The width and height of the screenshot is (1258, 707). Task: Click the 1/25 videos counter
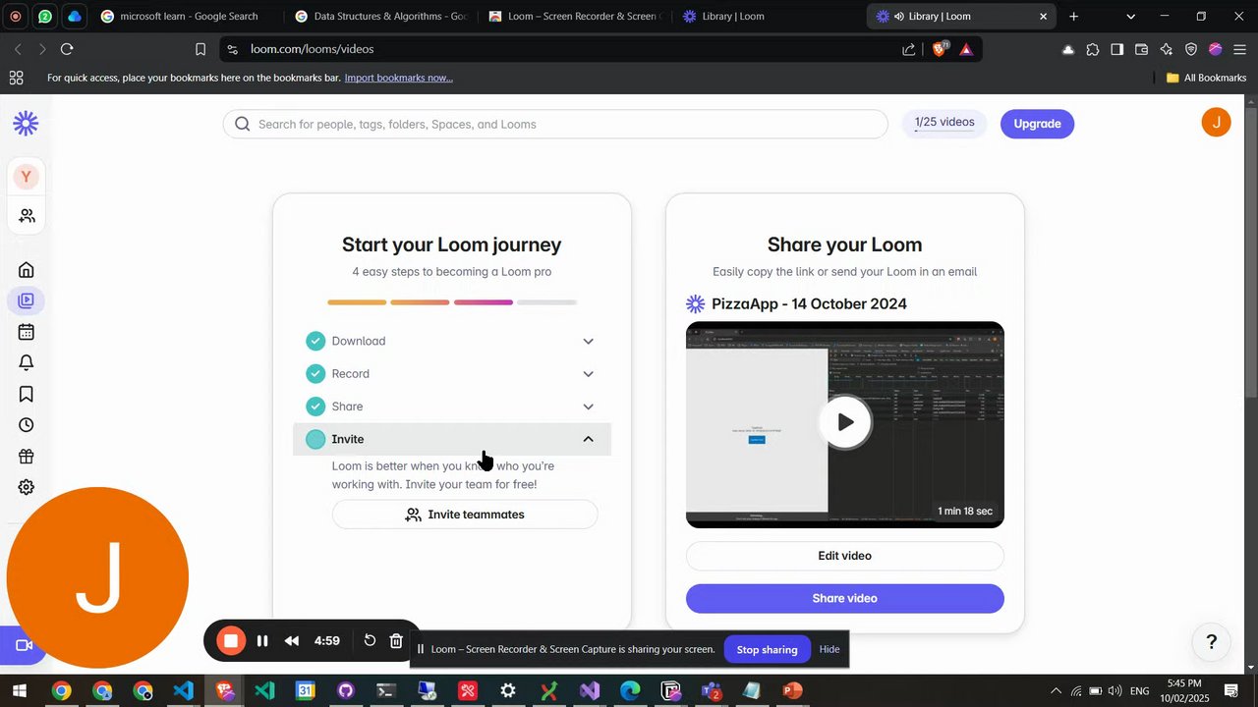click(x=944, y=123)
